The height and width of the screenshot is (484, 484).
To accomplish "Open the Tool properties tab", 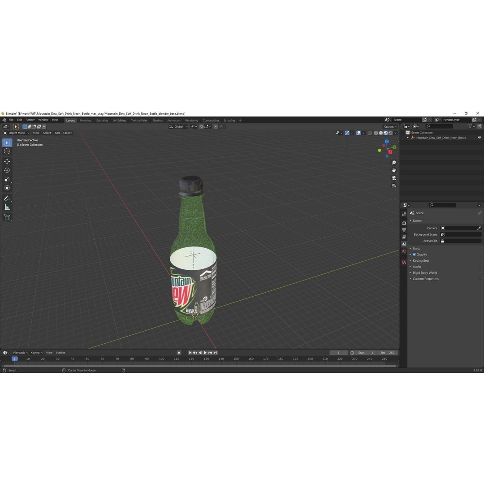I will [404, 214].
